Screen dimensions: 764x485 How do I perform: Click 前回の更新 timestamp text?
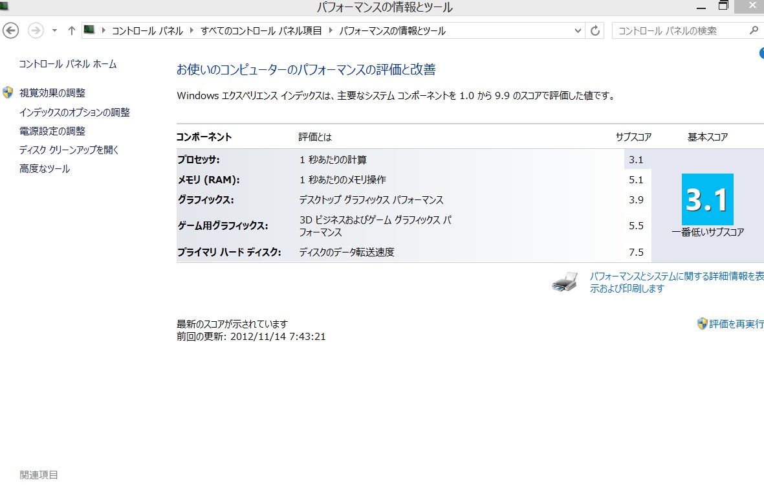pos(251,336)
